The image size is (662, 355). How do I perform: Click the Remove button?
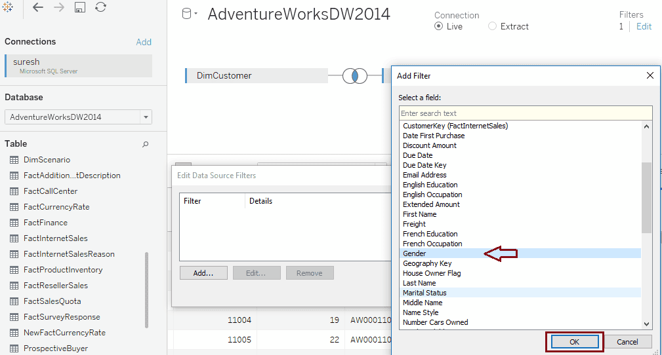click(310, 273)
